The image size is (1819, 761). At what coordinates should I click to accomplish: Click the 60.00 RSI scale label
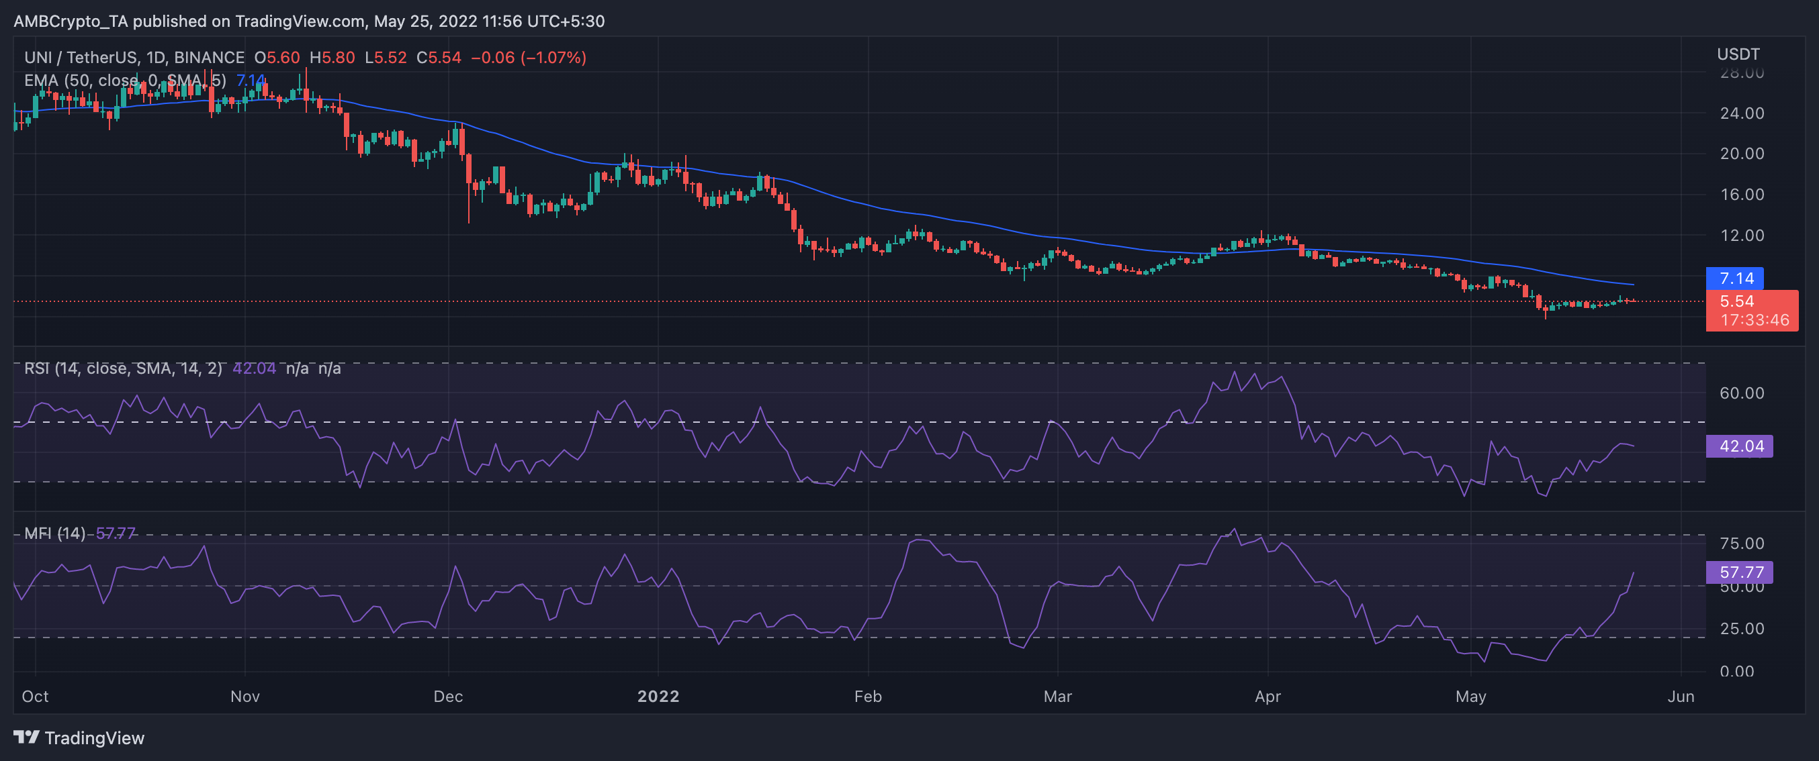pyautogui.click(x=1741, y=393)
